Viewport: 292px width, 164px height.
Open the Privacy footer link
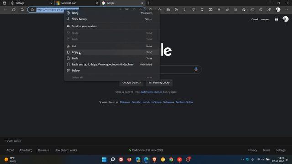tap(252, 150)
